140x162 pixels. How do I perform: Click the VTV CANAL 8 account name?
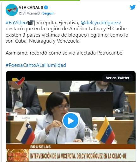point(31,8)
